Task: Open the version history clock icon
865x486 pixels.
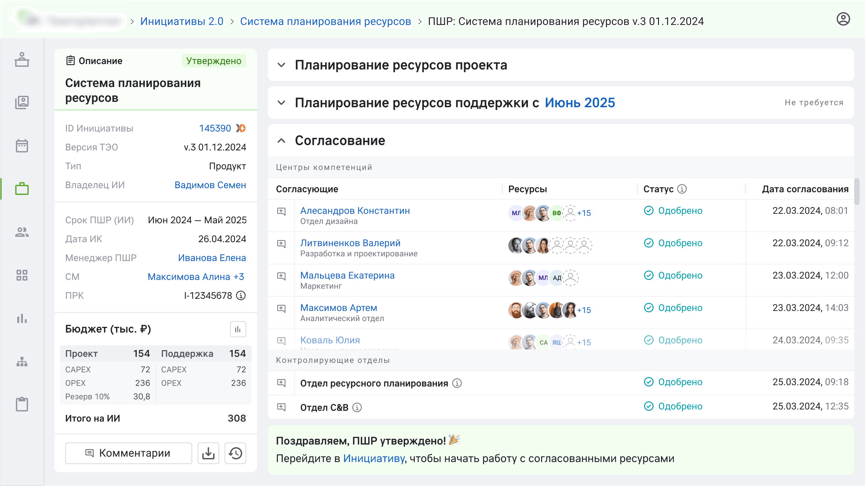Action: [x=235, y=453]
